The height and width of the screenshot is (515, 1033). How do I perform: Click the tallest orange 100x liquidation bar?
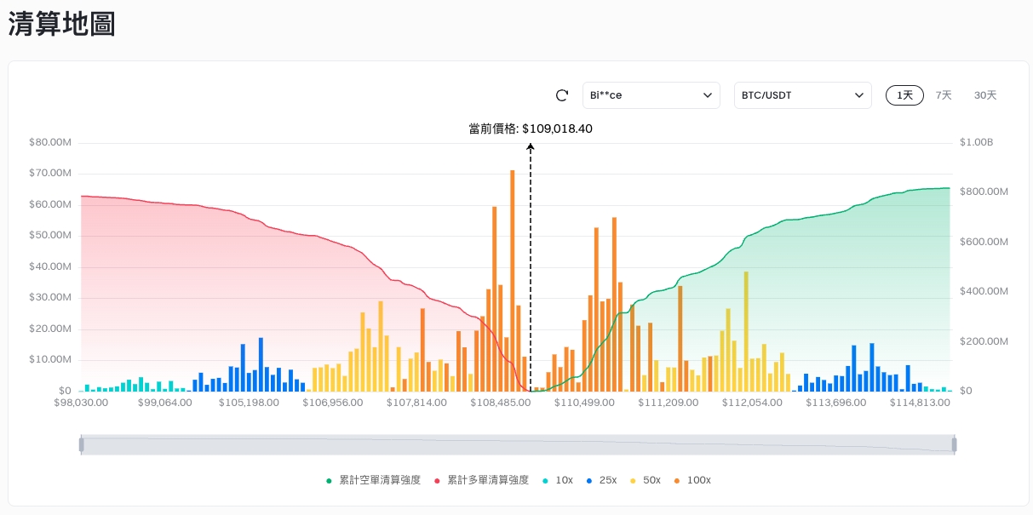pyautogui.click(x=512, y=281)
